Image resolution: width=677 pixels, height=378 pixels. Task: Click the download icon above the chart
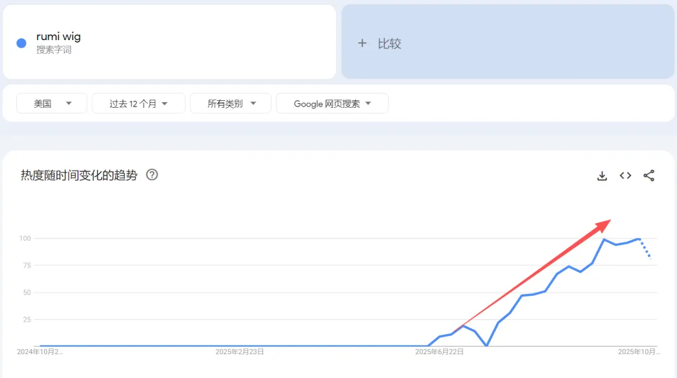[x=602, y=176]
